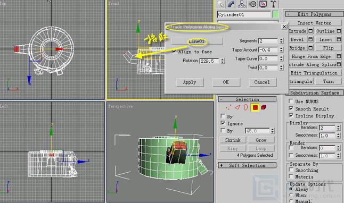The height and width of the screenshot is (203, 344).
Task: Open the Motion command panel tab
Action: [x=252, y=4]
